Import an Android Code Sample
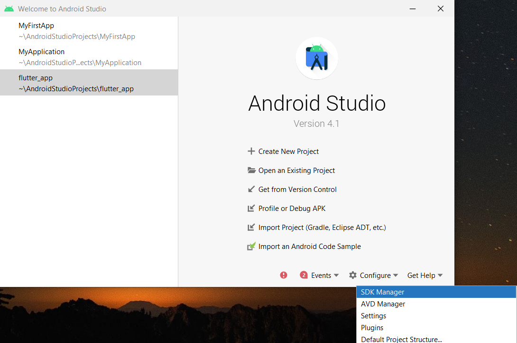The height and width of the screenshot is (343, 517). 310,247
